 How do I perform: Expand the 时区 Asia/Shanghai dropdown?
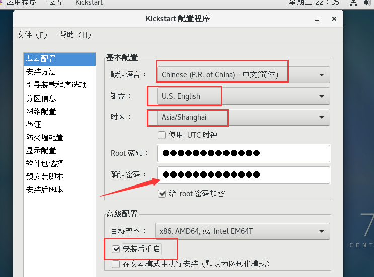click(x=243, y=117)
